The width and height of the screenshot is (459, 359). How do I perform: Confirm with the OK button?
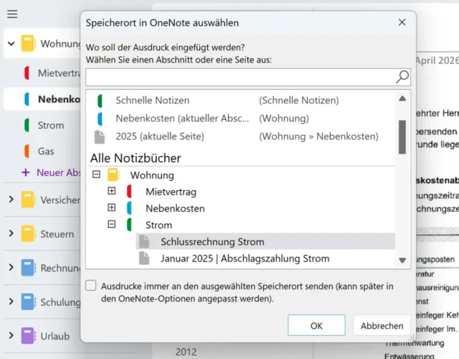pos(316,325)
